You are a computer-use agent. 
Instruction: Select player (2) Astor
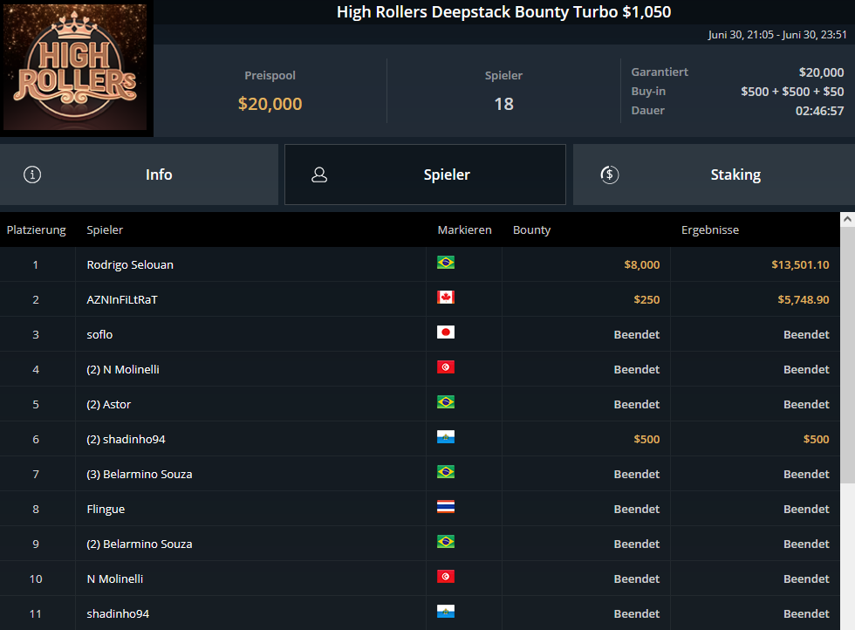[108, 404]
